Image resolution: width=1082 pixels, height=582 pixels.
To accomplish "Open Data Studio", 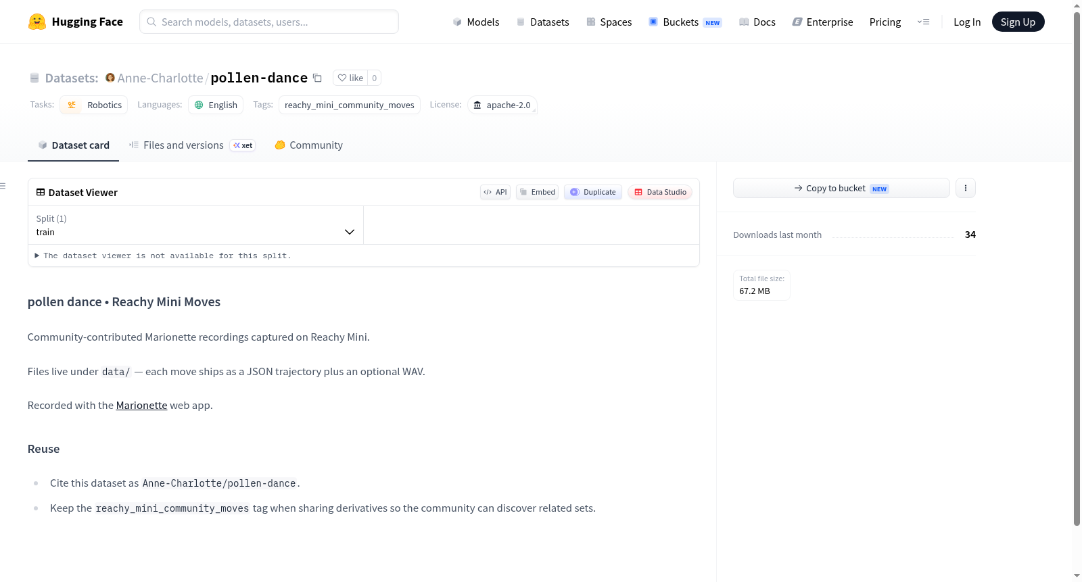I will coord(660,192).
